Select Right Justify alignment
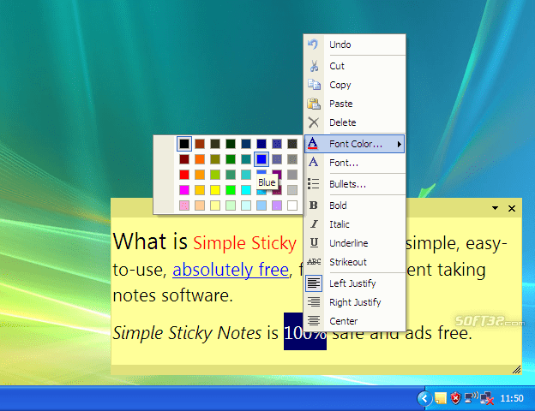Viewport: 535px width, 411px height. (354, 302)
